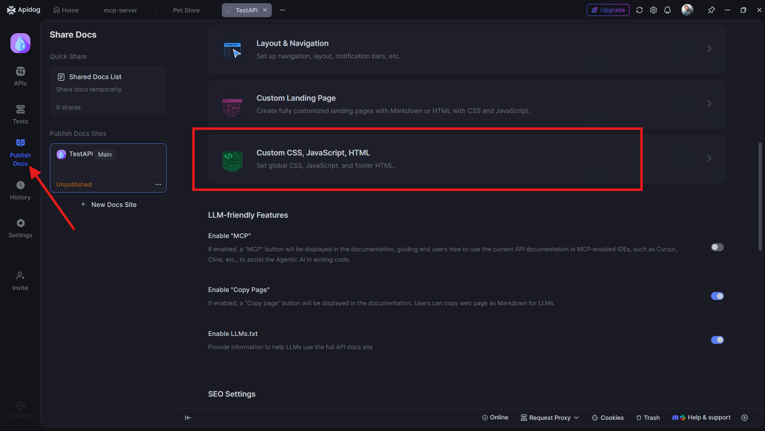The image size is (765, 431).
Task: Open Layout & Navigation settings chevron
Action: (709, 49)
